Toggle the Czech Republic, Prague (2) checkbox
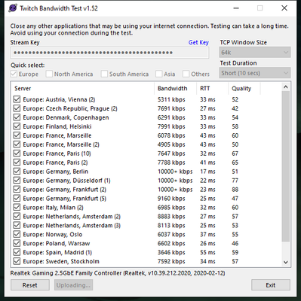This screenshot has height=301, width=301. [17, 108]
